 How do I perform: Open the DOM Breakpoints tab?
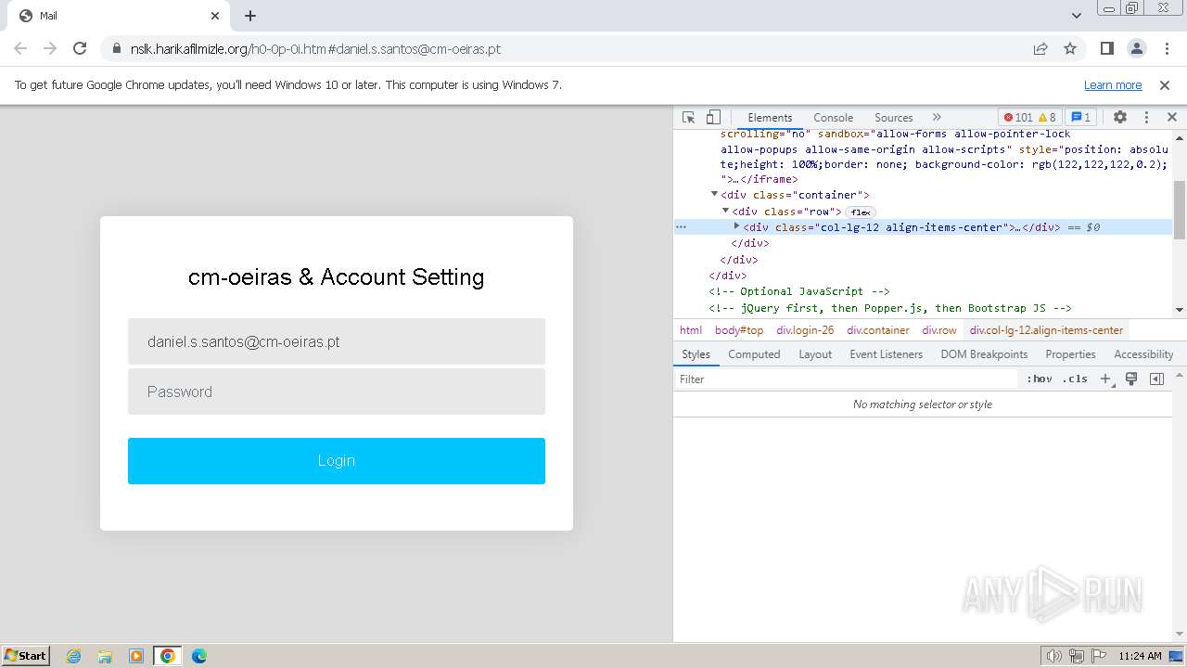(984, 354)
